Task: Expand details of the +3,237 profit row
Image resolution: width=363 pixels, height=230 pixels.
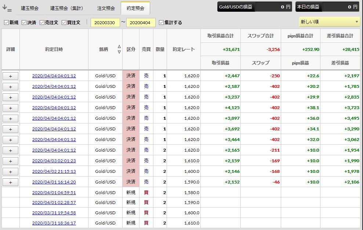Action: point(10,97)
